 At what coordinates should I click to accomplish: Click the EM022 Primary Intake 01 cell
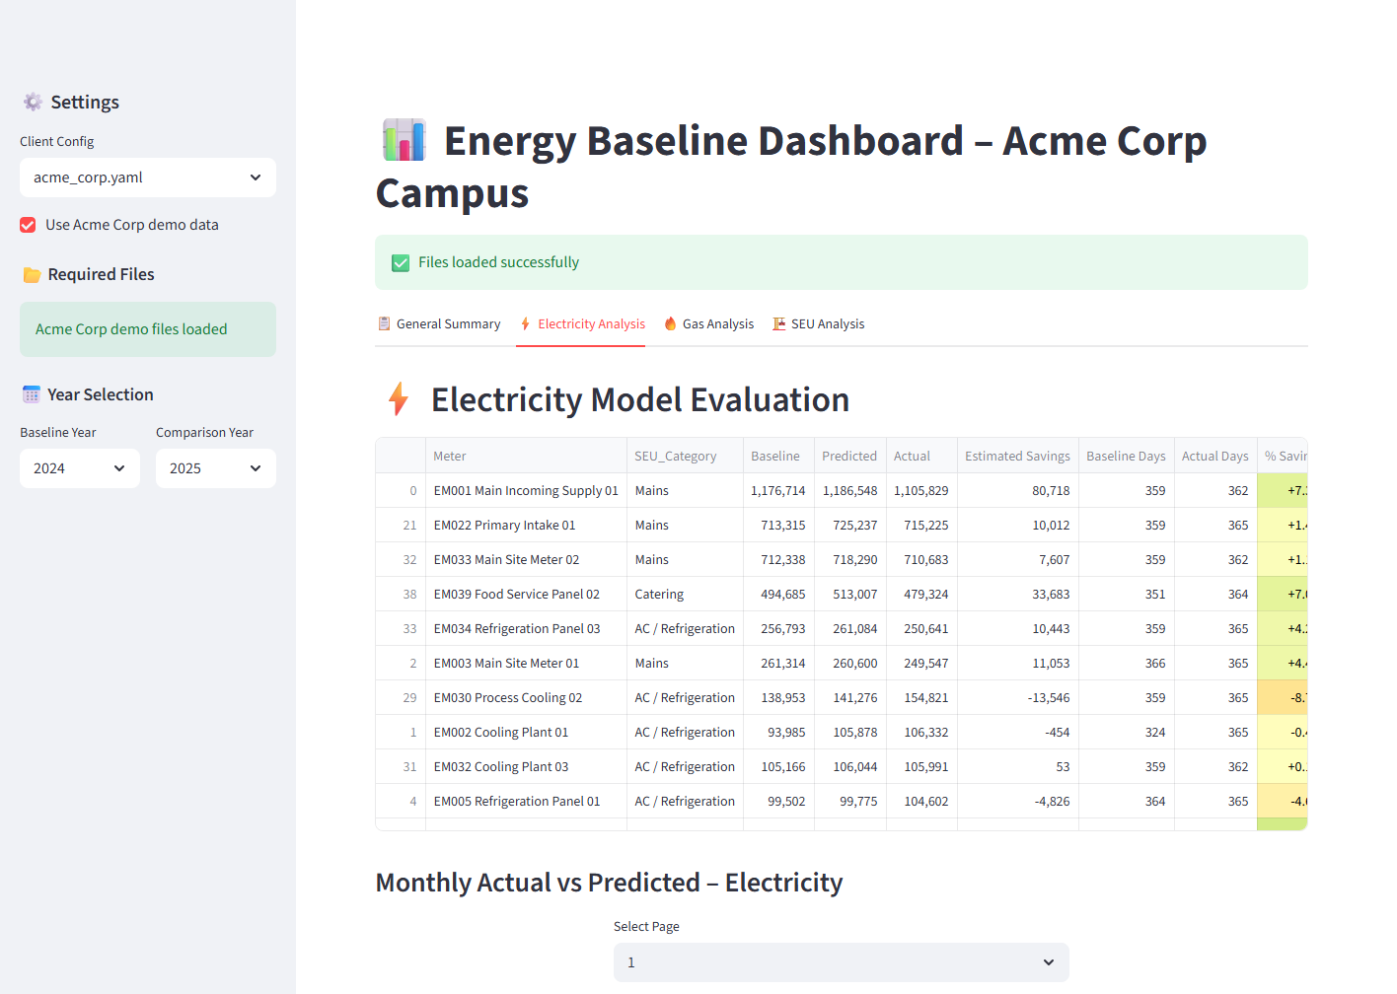click(526, 525)
